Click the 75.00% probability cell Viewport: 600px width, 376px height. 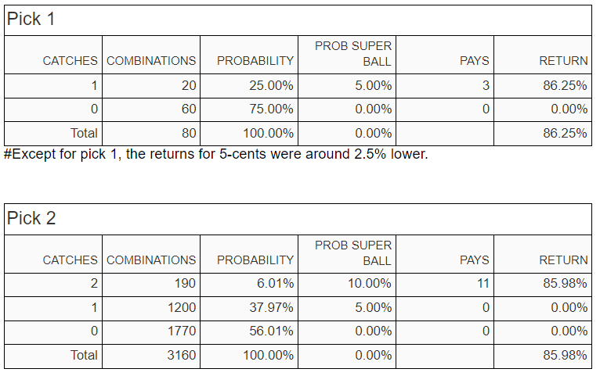coord(249,109)
